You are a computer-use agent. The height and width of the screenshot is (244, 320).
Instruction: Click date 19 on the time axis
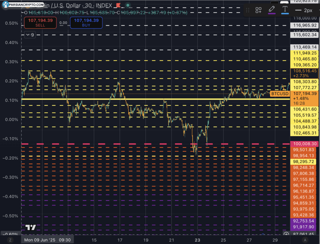click(x=146, y=240)
